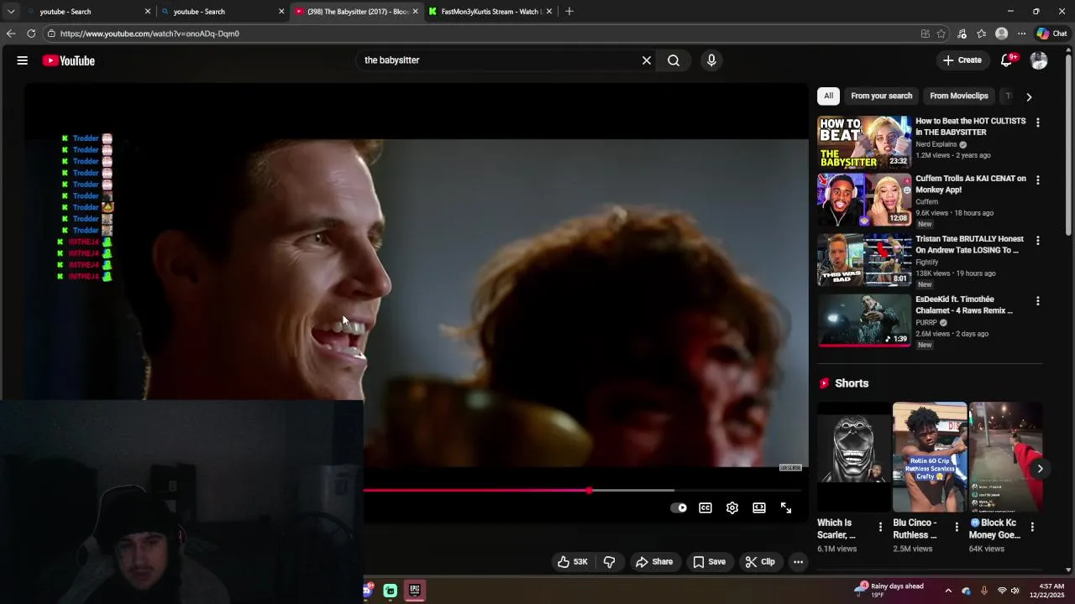This screenshot has width=1075, height=604.
Task: Open options for Tristan Tate video
Action: coord(1037,241)
